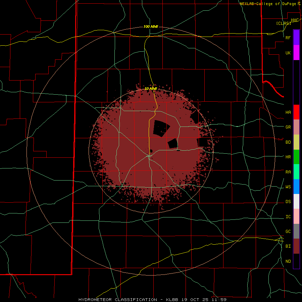Click the HR green legend swatch

(296, 157)
